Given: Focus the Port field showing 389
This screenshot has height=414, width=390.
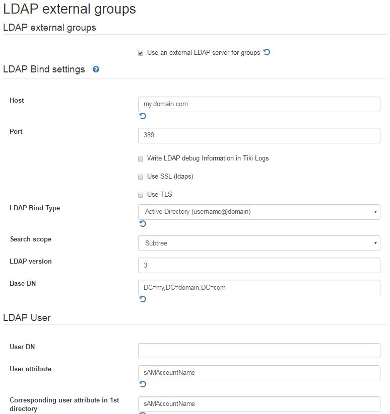Looking at the screenshot, I should 259,135.
